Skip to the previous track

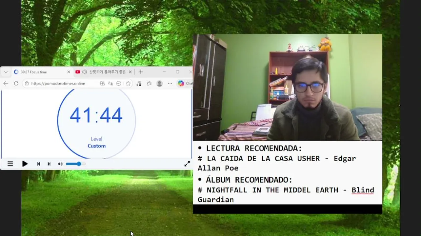[38, 164]
